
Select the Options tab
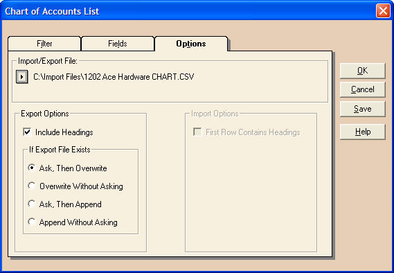coord(191,44)
